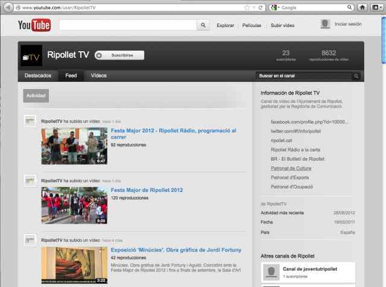Open the Destacados tab
This screenshot has width=386, height=287.
[x=38, y=76]
